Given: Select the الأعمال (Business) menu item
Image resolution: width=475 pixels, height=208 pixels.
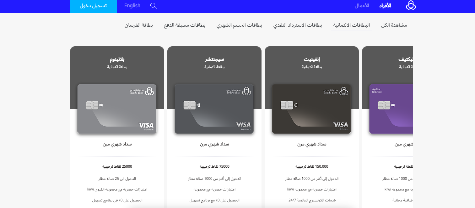Looking at the screenshot, I should coord(362,6).
